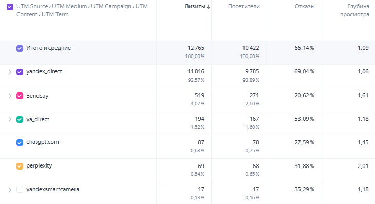Click the descending sort arrow next to Визиты
The width and height of the screenshot is (375, 204).
click(x=209, y=7)
